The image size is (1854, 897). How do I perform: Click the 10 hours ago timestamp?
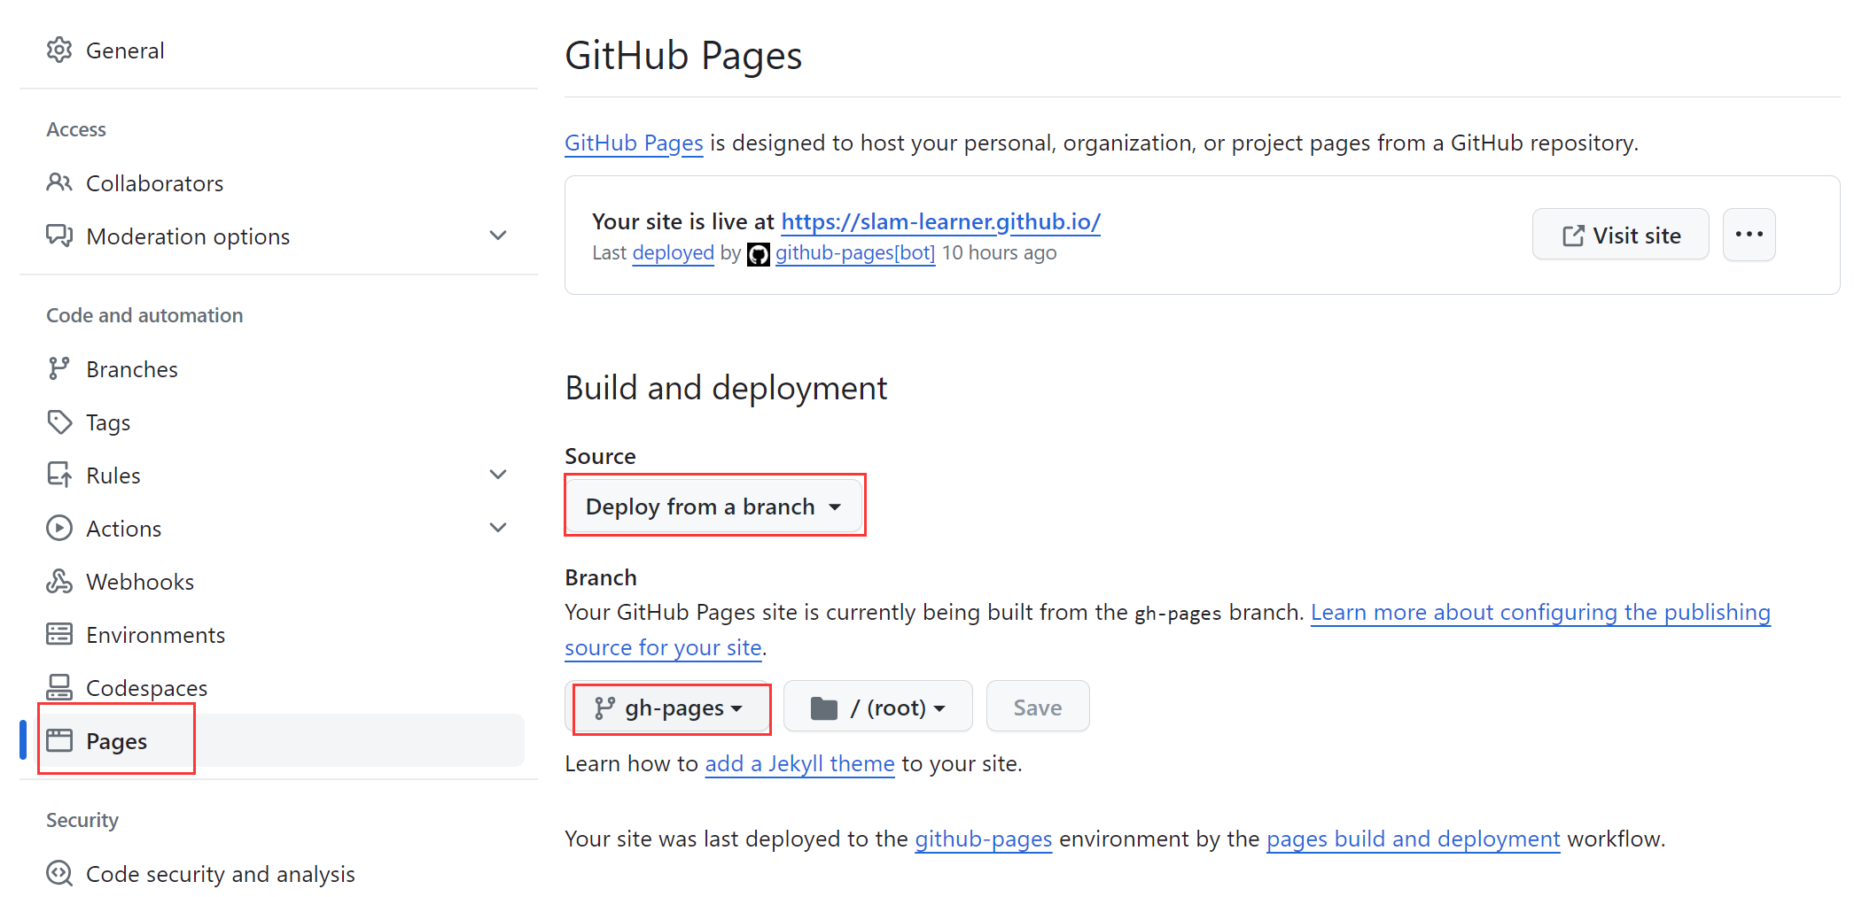coord(999,253)
